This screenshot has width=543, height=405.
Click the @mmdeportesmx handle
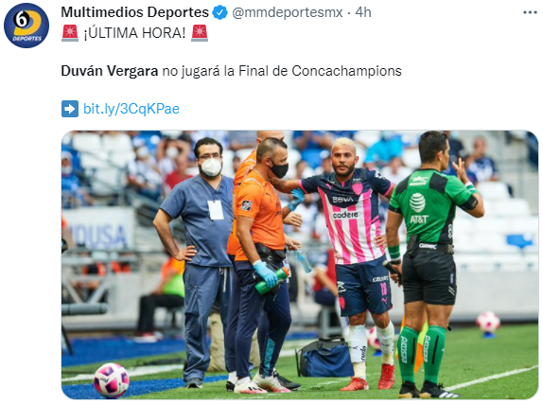287,12
